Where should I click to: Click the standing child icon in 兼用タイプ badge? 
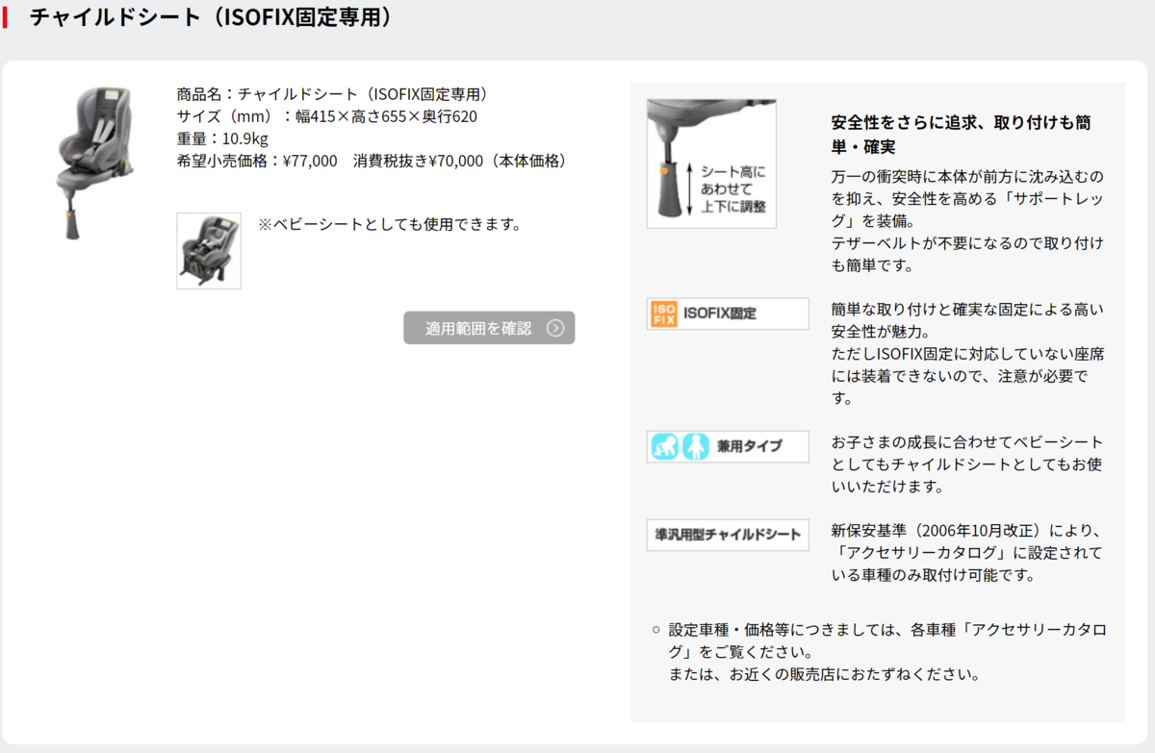click(x=695, y=446)
